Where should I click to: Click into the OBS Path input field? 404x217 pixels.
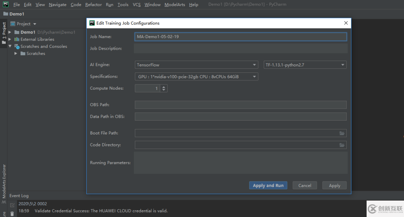(x=241, y=105)
